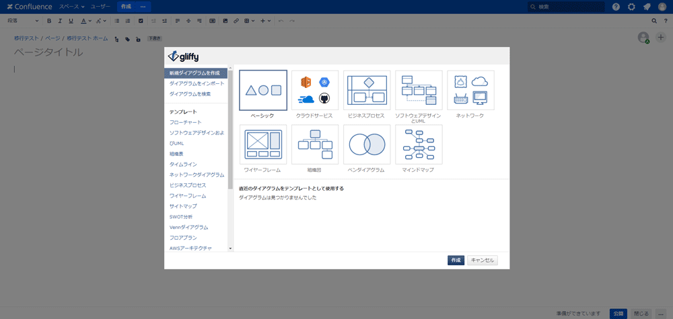Open the help question mark icon
673x319 pixels.
(x=616, y=7)
